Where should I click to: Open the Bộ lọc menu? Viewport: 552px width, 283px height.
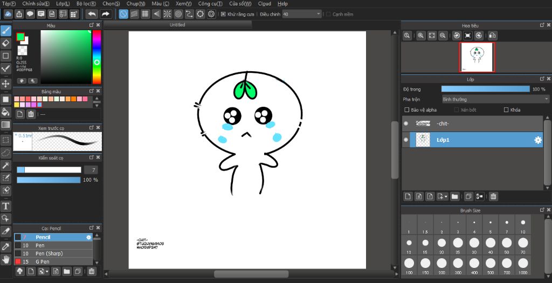pos(86,4)
